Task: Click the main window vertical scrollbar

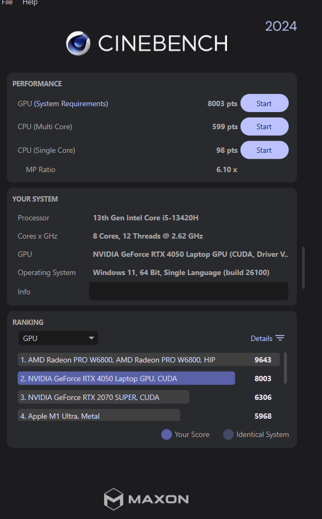Action: [303, 268]
